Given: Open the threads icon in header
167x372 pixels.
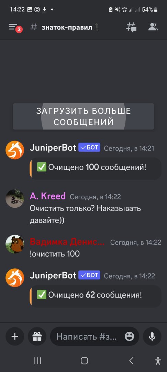Looking at the screenshot, I should tap(131, 27).
